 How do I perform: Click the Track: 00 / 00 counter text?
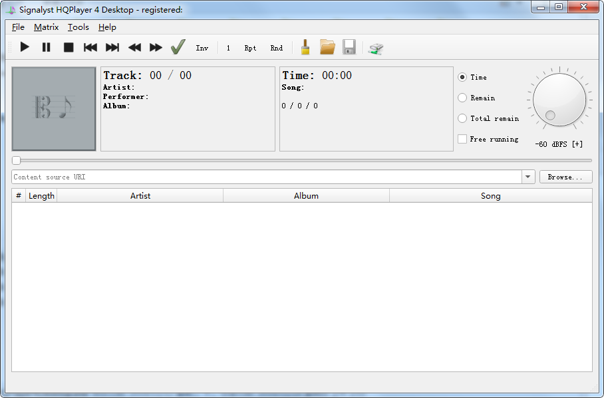148,76
